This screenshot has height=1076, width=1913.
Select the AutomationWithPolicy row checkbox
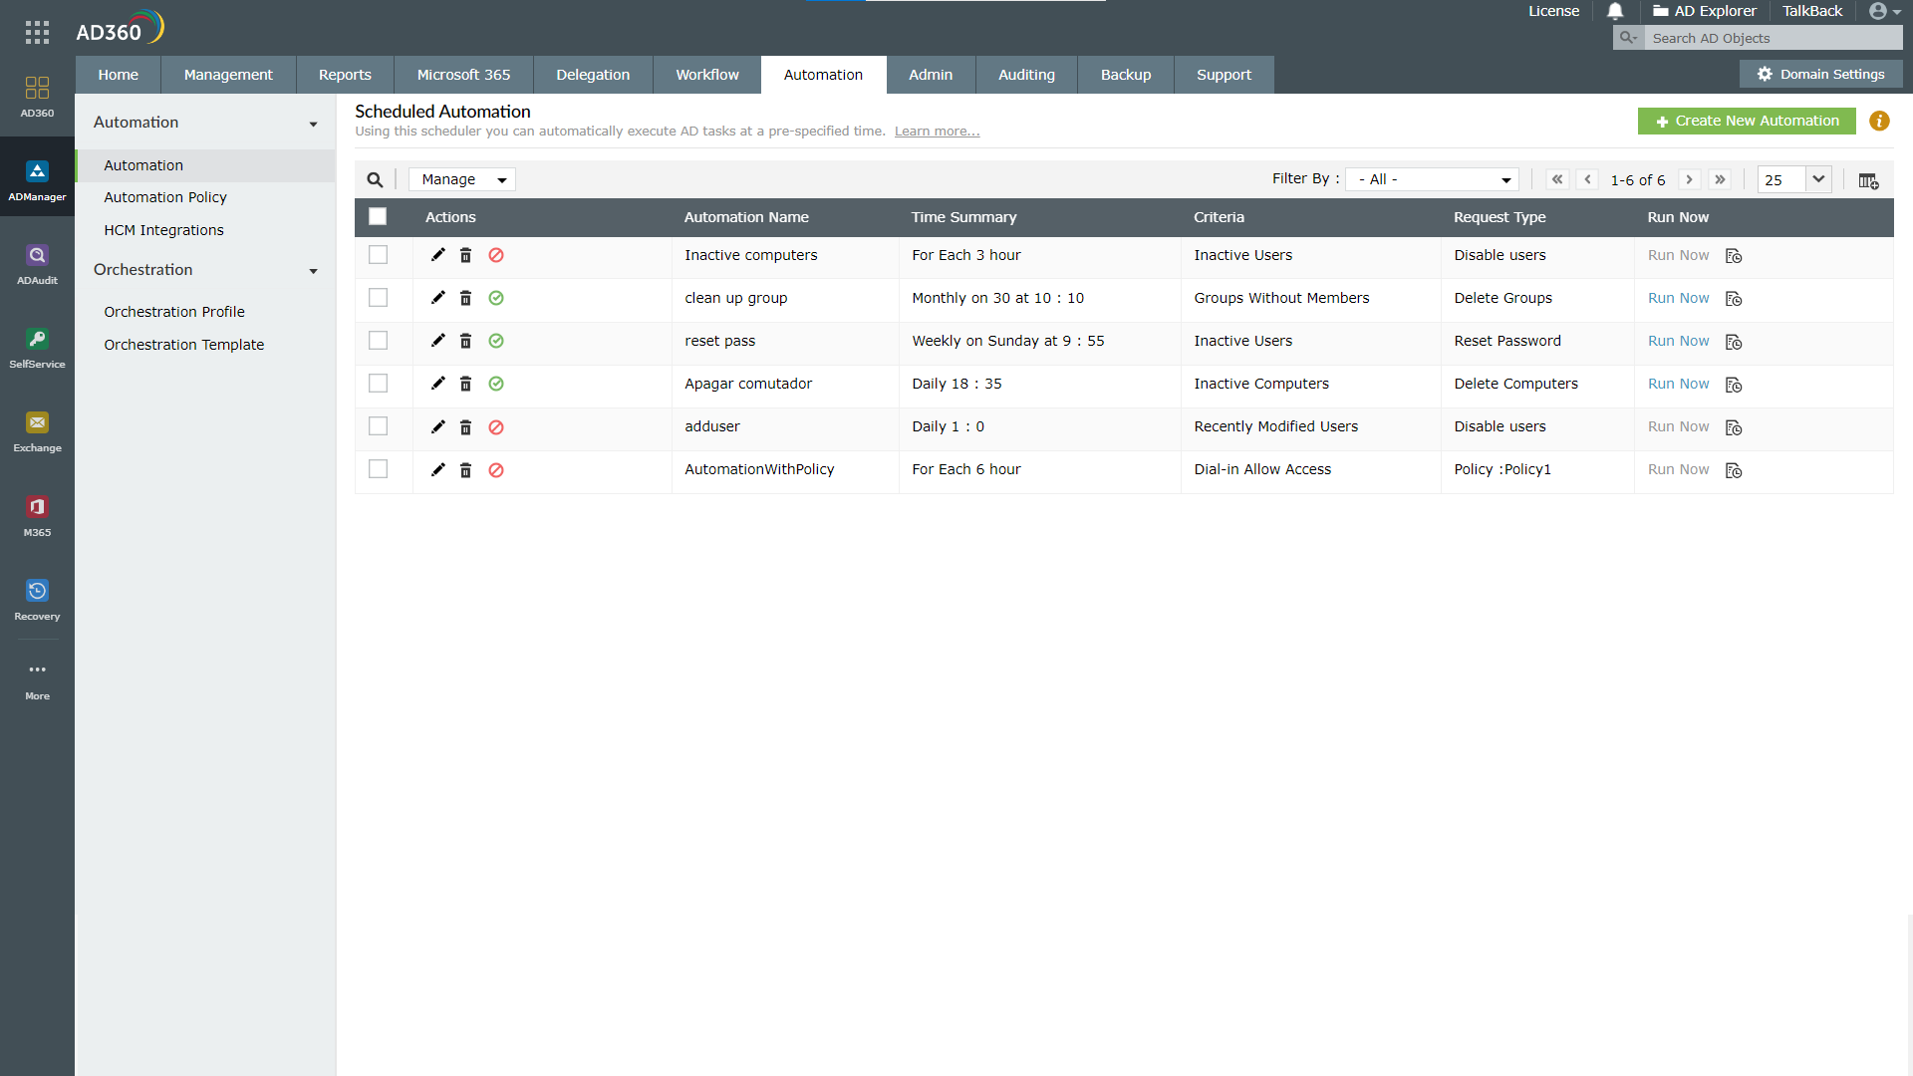(378, 469)
